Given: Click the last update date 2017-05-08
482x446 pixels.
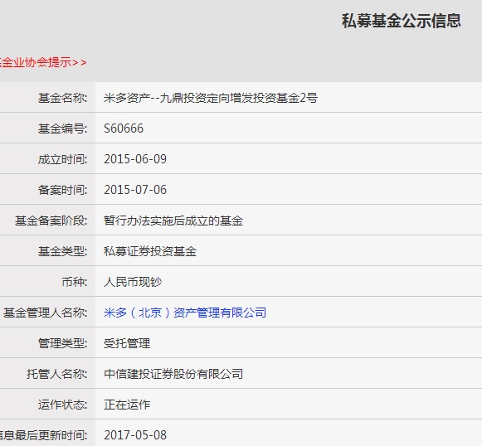Looking at the screenshot, I should coord(135,435).
